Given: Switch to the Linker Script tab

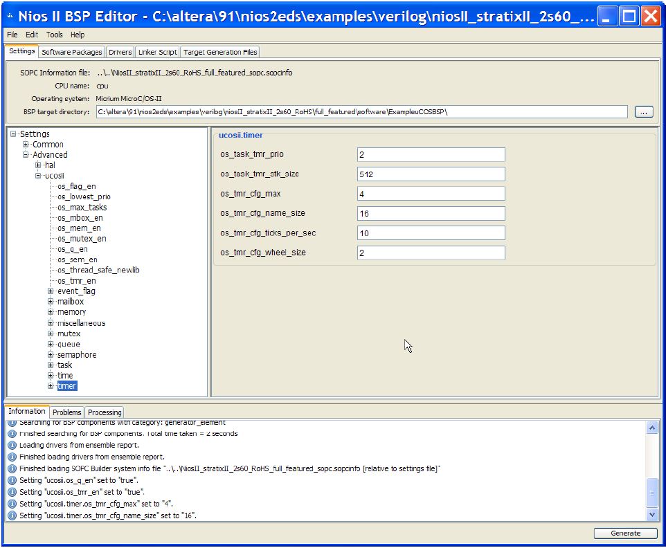Looking at the screenshot, I should pos(157,52).
